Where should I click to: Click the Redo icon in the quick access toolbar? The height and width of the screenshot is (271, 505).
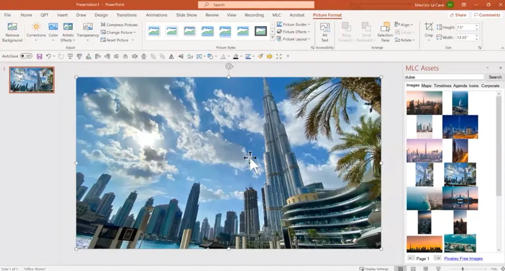(x=61, y=56)
